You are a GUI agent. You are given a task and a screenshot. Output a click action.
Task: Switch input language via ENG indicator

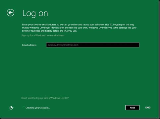(148, 107)
